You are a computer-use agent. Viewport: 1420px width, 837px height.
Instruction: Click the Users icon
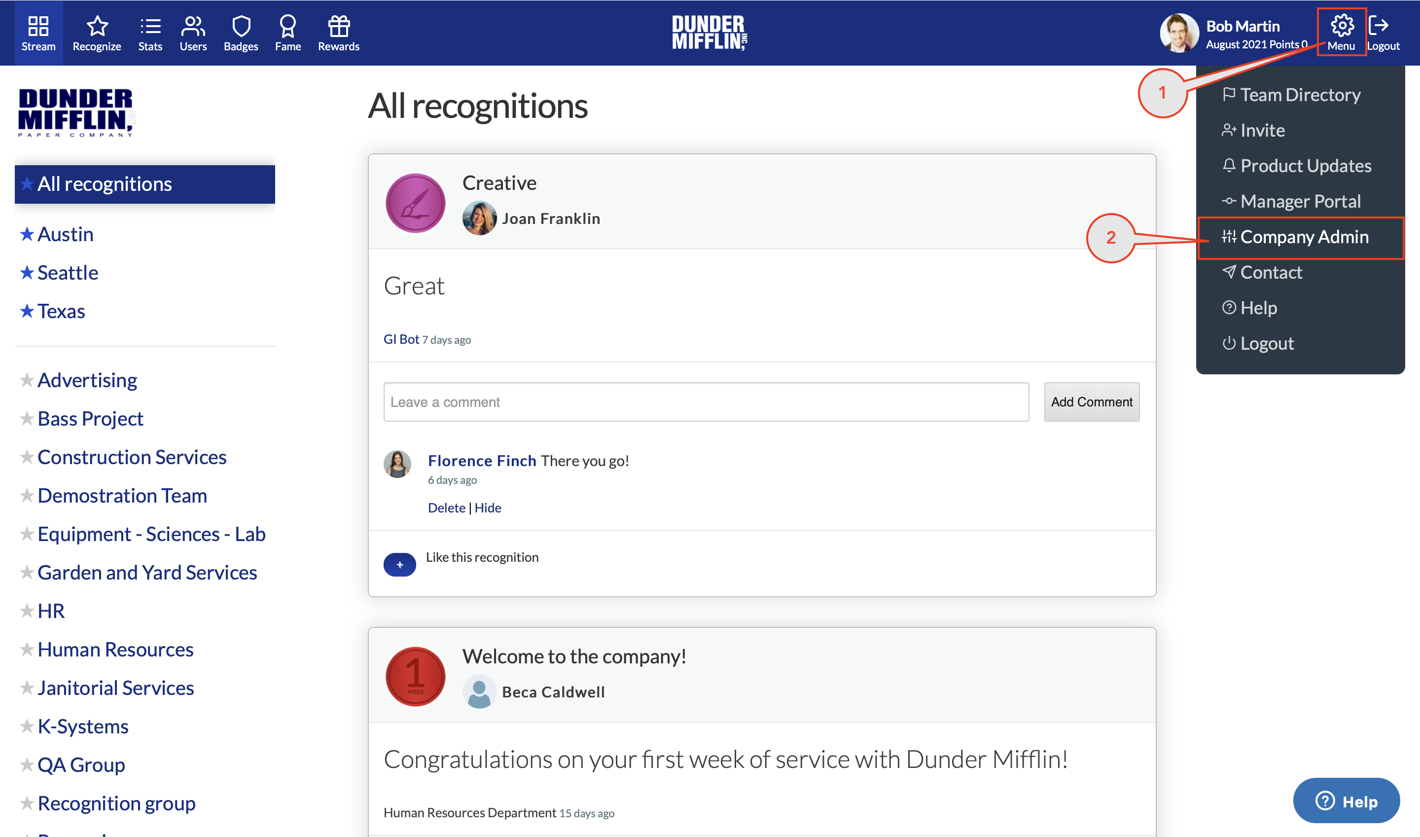[192, 33]
